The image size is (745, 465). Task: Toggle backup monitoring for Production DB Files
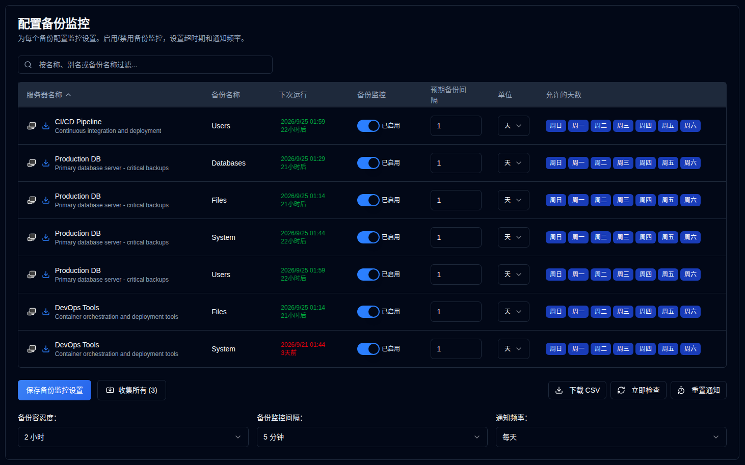(x=368, y=200)
